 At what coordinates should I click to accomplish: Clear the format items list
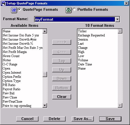coord(62,97)
